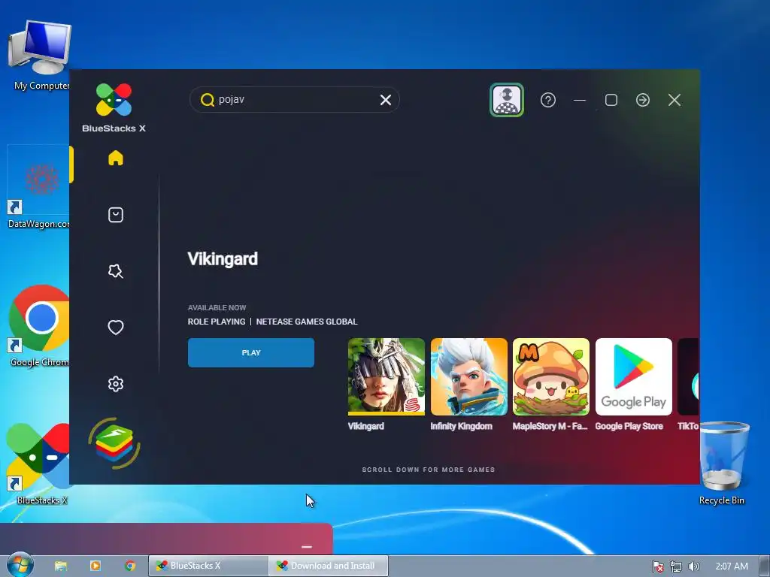
Task: Click minimize dash on pink installer panel
Action: click(307, 547)
